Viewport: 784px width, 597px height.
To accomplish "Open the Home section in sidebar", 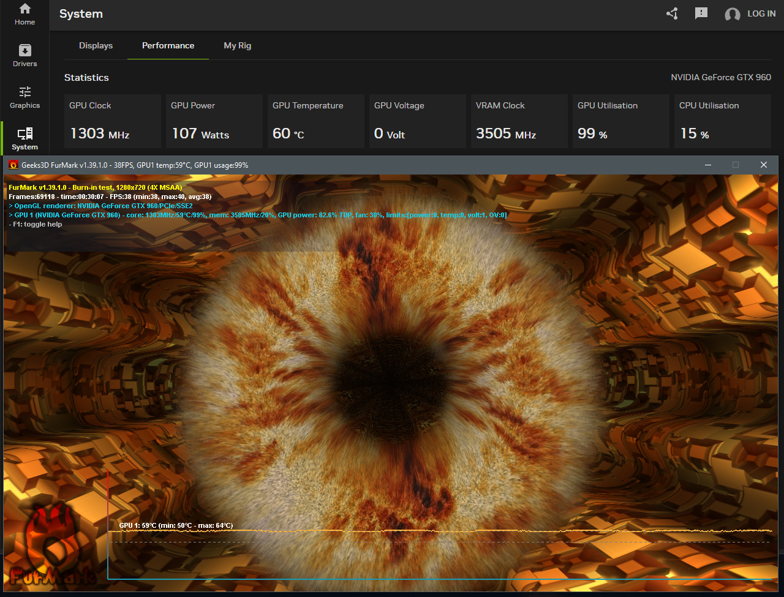I will [24, 15].
